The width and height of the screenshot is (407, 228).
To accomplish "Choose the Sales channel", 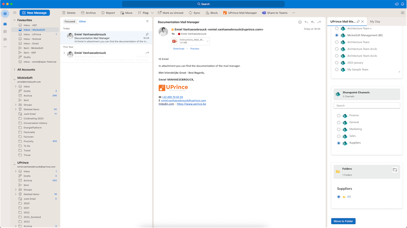I will click(x=338, y=136).
